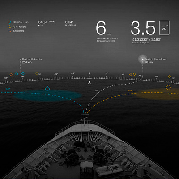Click the -50° compass scale label
Viewport: 179px width, 179px height.
(6, 78)
